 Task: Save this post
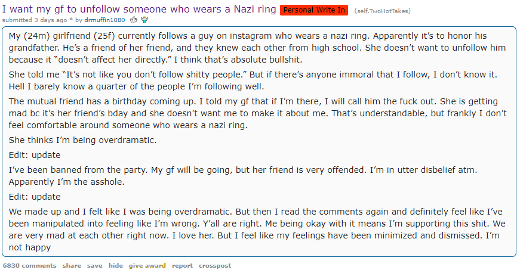coord(94,265)
